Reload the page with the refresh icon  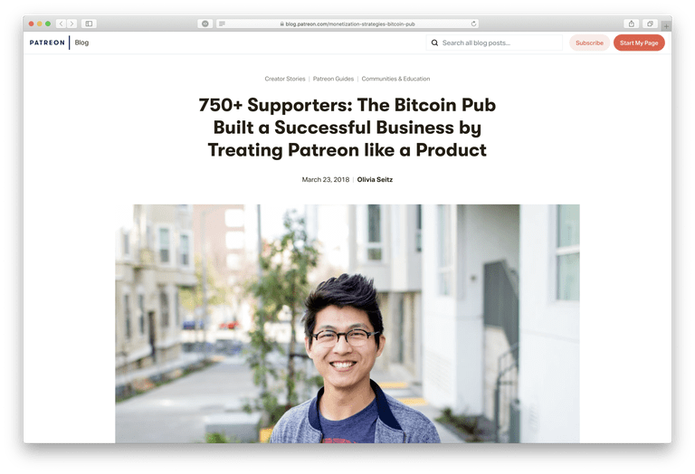[473, 24]
